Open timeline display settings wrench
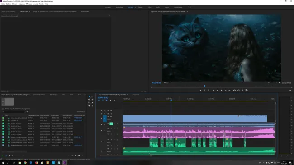Screen dimensions: 294x165 click(114, 101)
